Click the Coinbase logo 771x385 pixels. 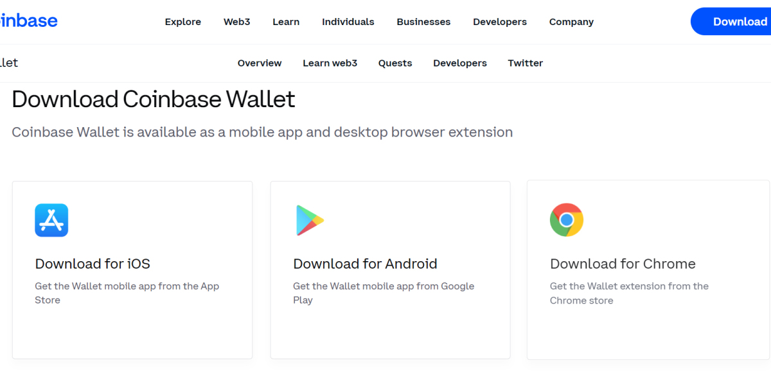26,21
